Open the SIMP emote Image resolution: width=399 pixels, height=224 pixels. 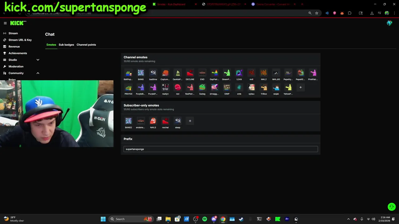(227, 87)
